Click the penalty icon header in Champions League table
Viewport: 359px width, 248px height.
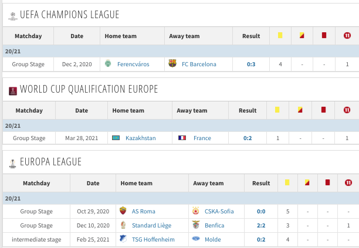click(347, 35)
